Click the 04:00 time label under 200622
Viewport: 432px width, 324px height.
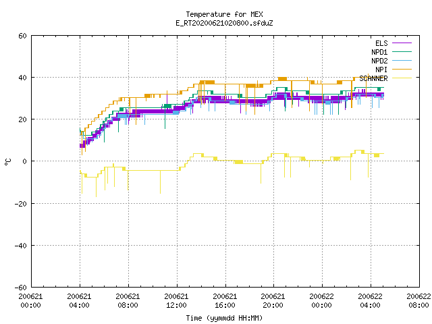point(370,305)
